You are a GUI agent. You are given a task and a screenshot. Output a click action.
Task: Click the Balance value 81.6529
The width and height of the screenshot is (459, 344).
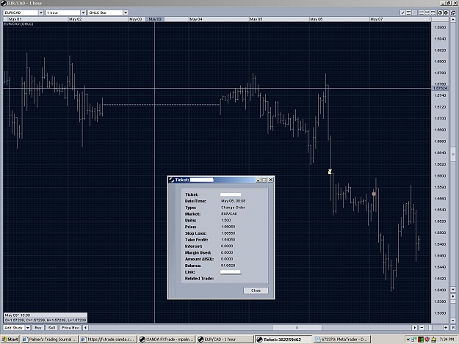pos(228,266)
